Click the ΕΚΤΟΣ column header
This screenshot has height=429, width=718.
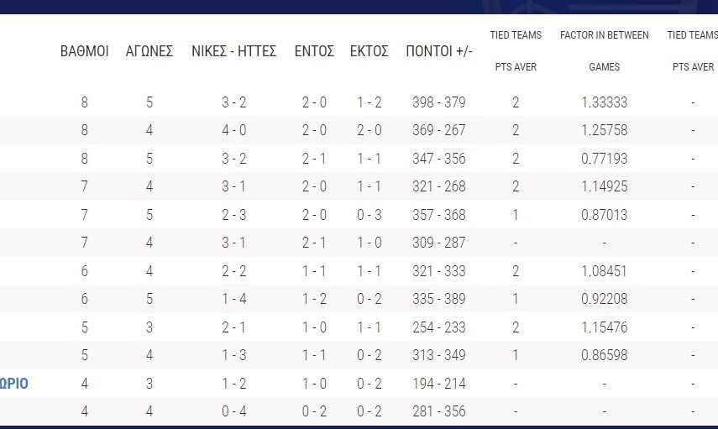click(369, 51)
